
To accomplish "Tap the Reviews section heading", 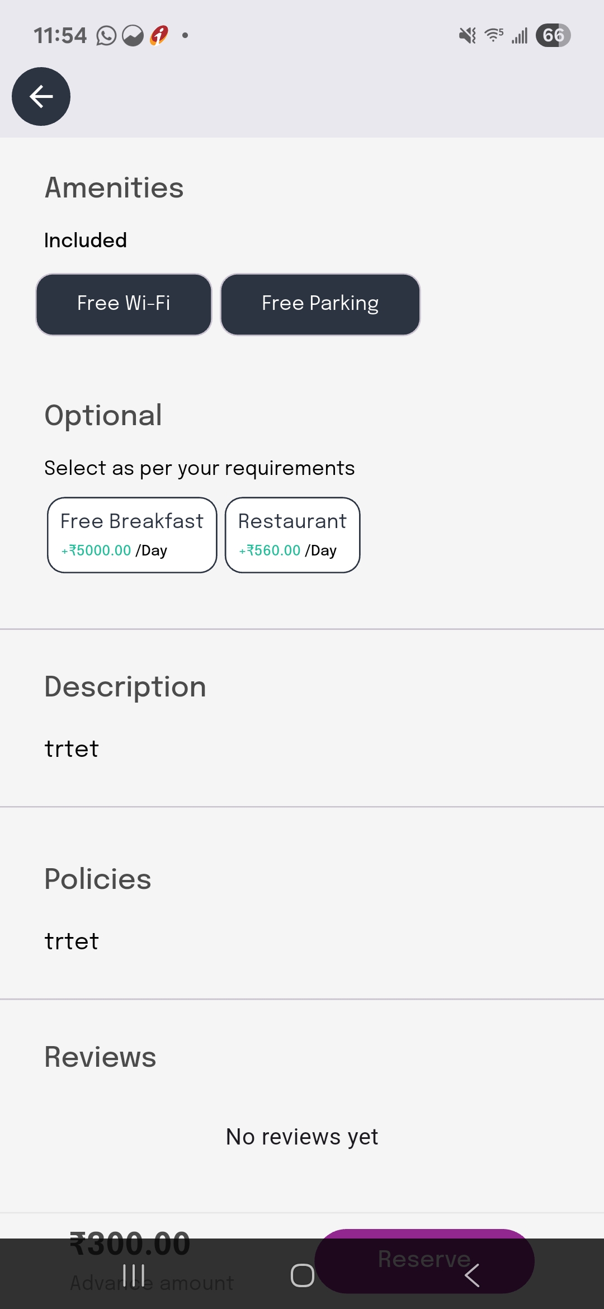I will click(x=101, y=1057).
